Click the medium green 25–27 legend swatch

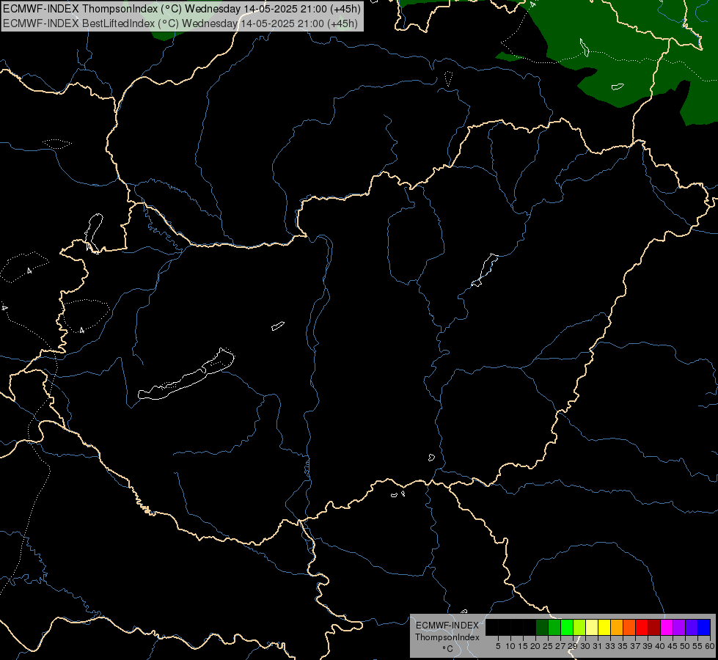click(554, 627)
